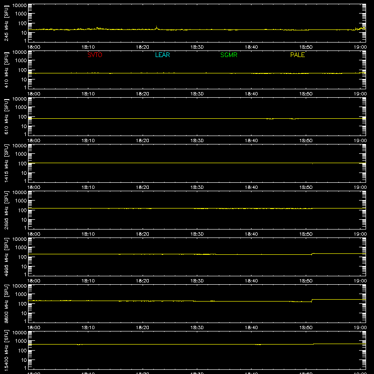Image resolution: width=374 pixels, height=374 pixels.
Task: Click the 2695 MHz [SFU] axis title
Action: point(6,210)
